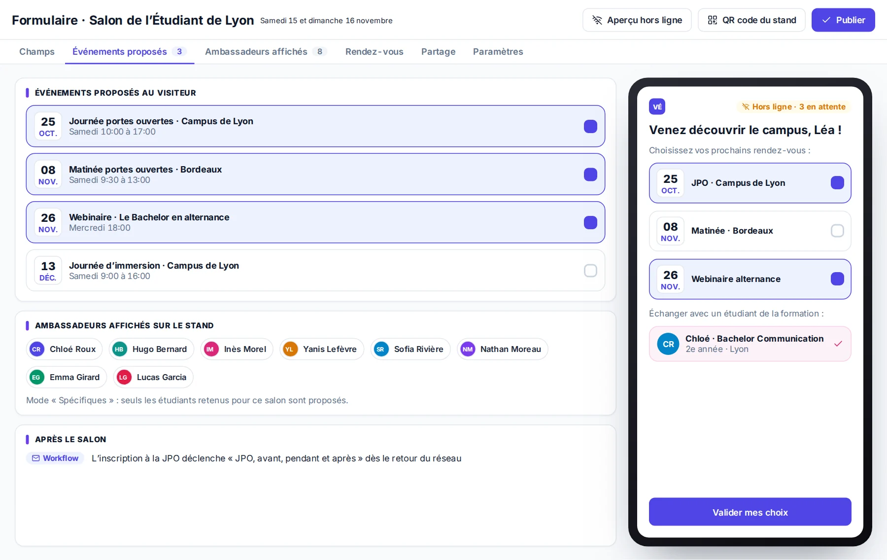Click the 08 NOV. date tile in the events list
Image resolution: width=887 pixels, height=560 pixels.
coord(48,175)
